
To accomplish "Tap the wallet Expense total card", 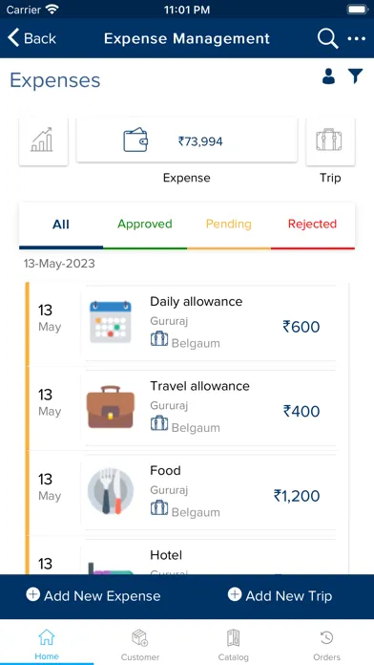I will pos(187,140).
